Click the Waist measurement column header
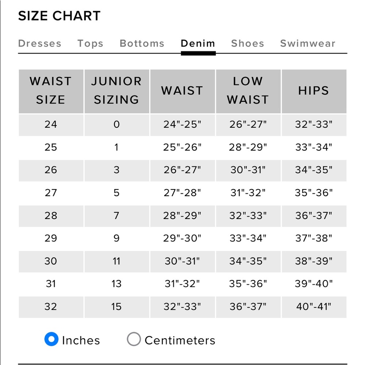This screenshot has width=365, height=365. (x=182, y=91)
